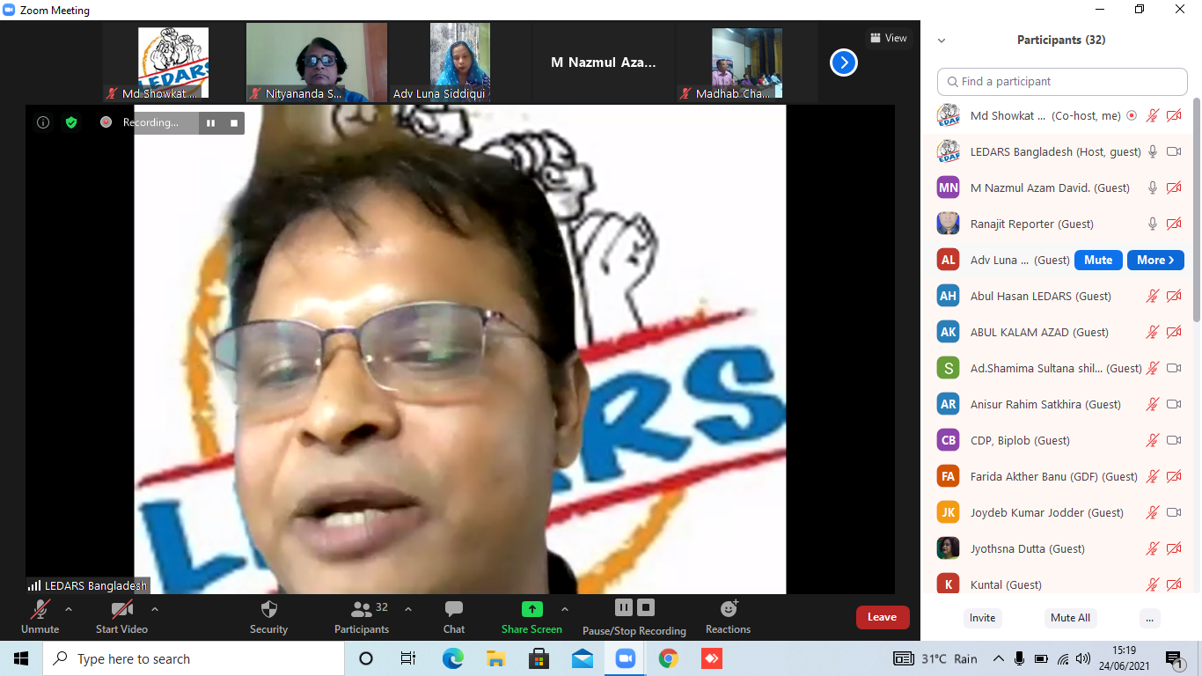Image resolution: width=1202 pixels, height=676 pixels.
Task: Open the Security shield options
Action: 269,616
